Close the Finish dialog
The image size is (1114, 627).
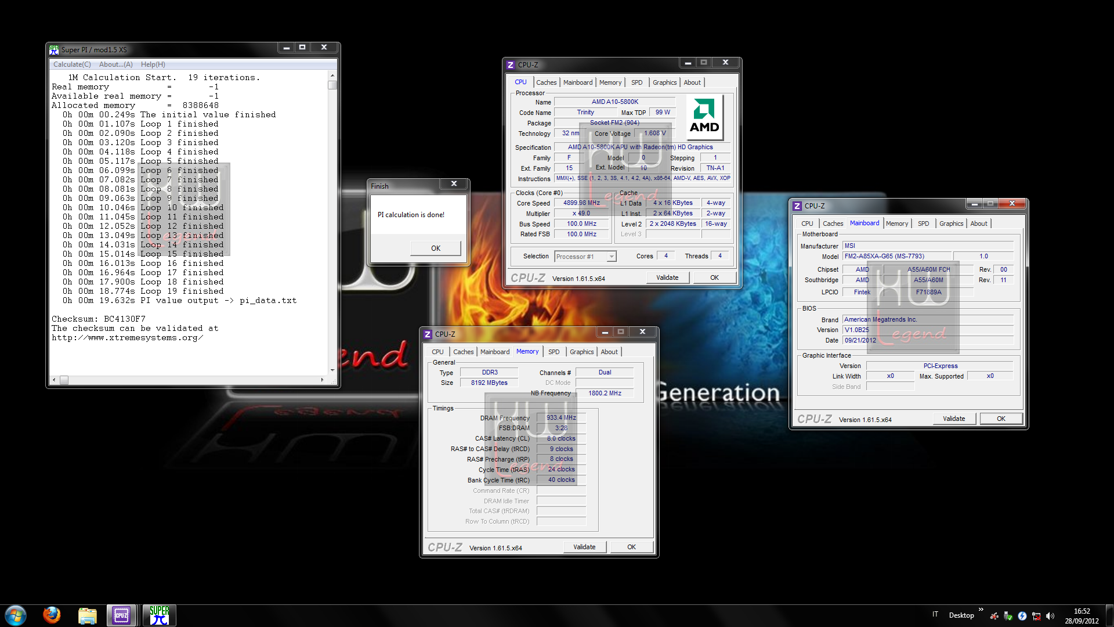point(454,184)
